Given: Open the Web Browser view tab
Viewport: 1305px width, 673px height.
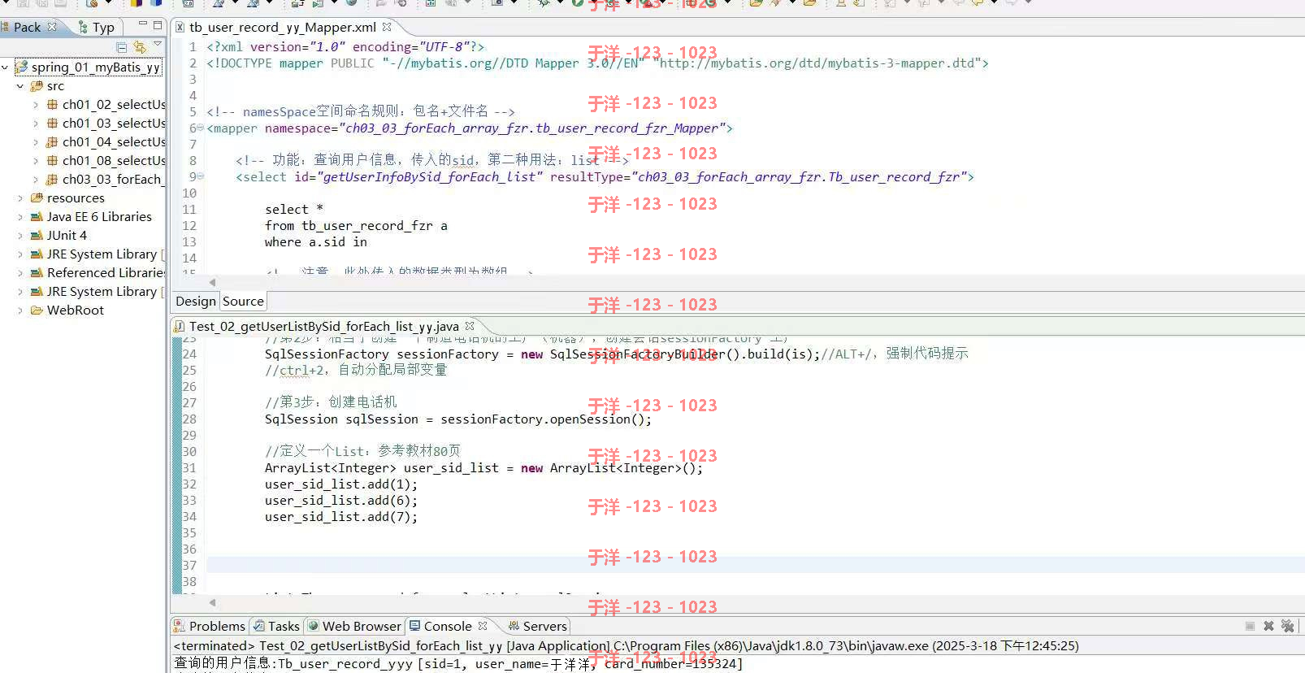Looking at the screenshot, I should click(354, 626).
